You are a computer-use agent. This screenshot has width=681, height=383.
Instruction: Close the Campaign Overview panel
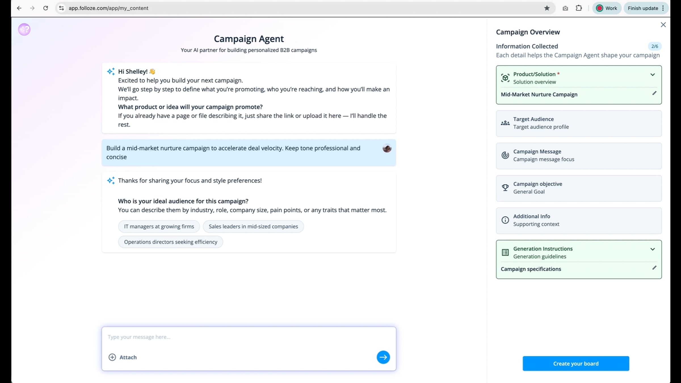(663, 25)
